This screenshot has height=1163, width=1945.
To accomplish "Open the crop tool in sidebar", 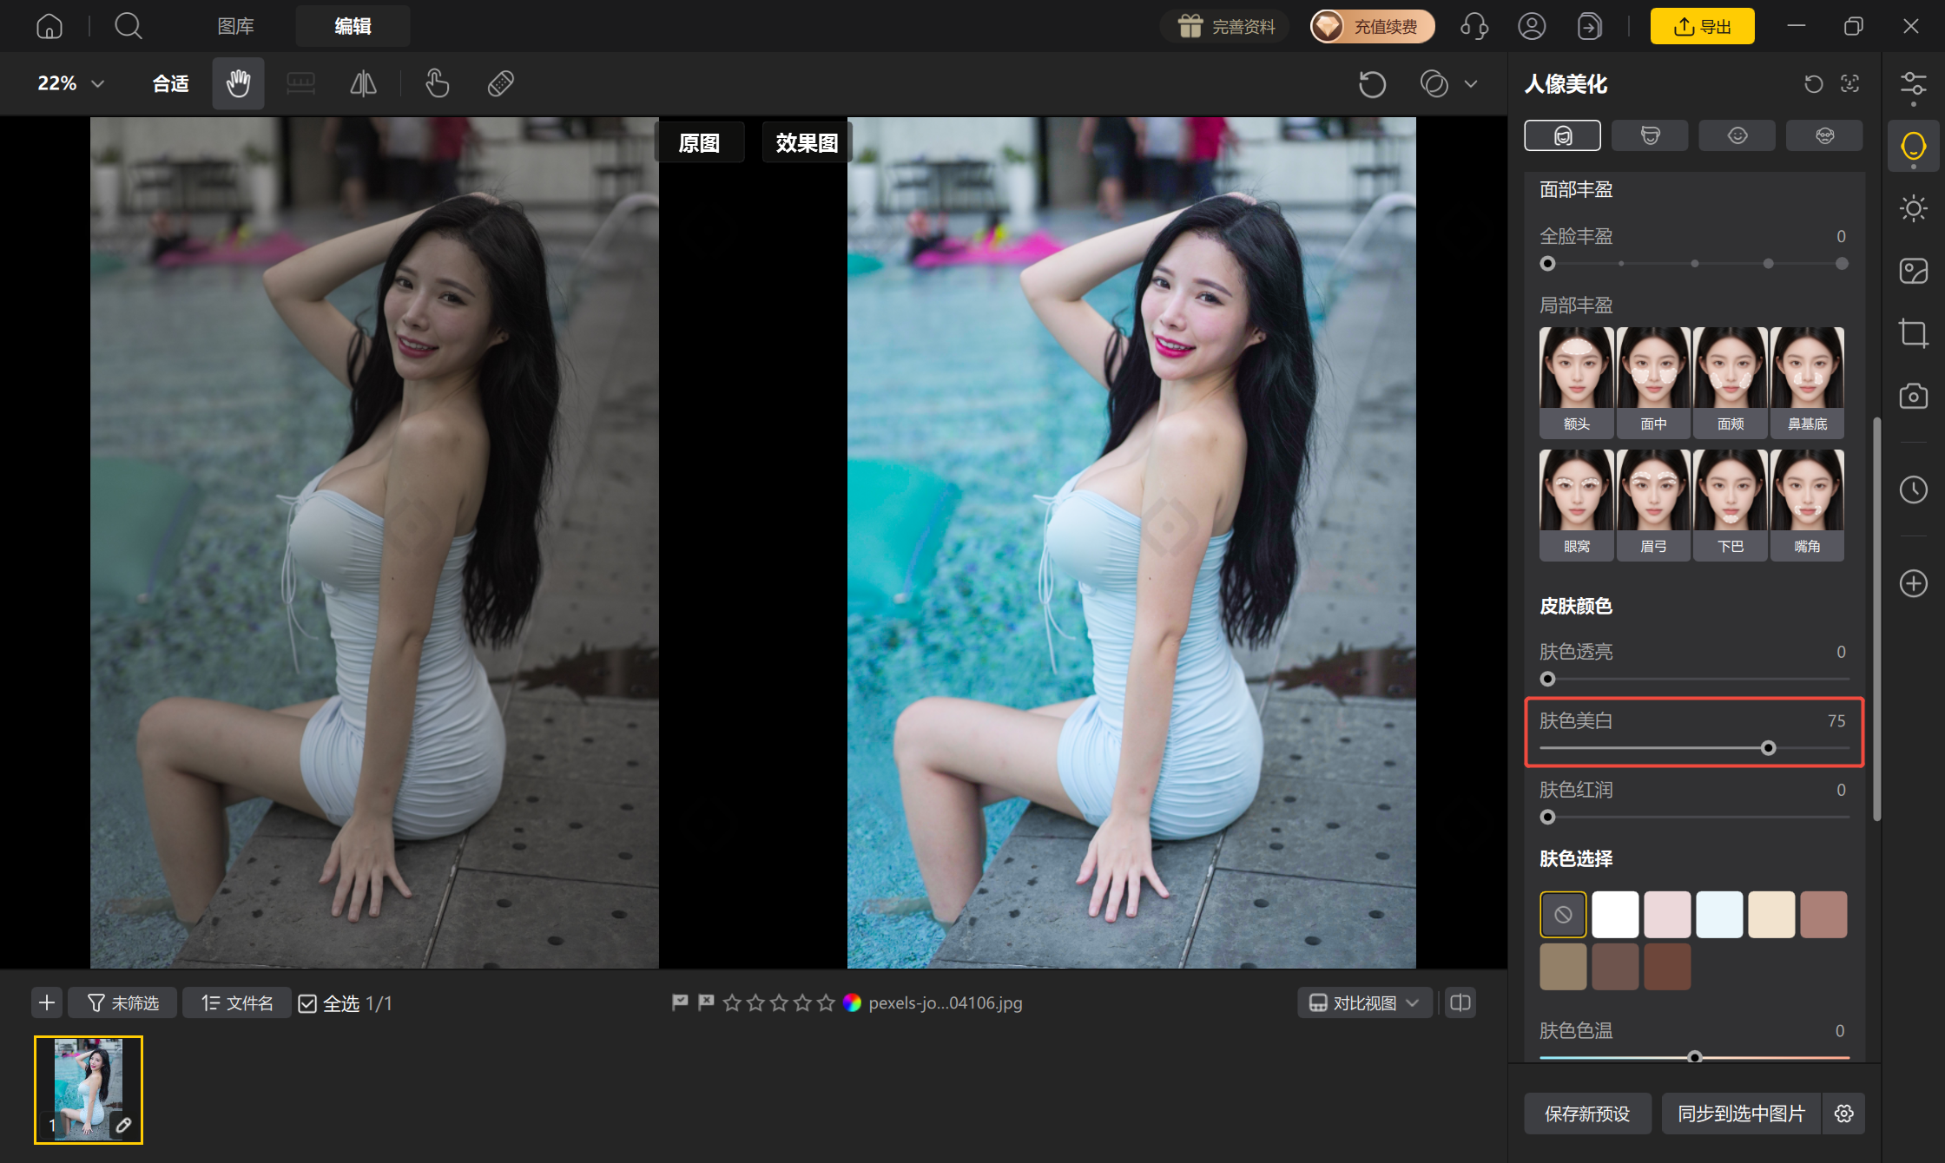I will pos(1913,333).
